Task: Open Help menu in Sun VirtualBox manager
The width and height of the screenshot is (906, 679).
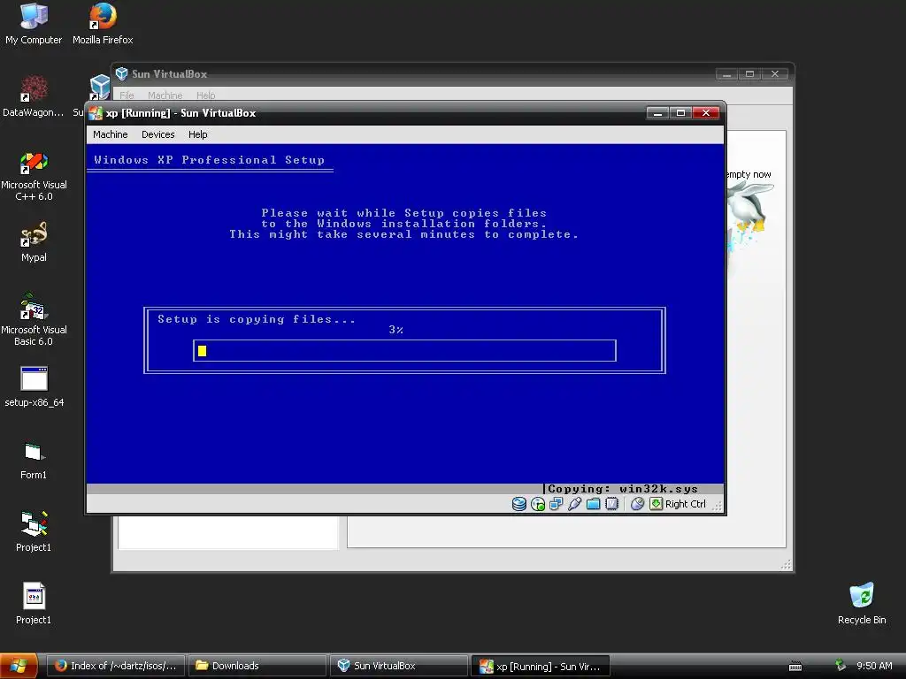Action: pyautogui.click(x=205, y=95)
